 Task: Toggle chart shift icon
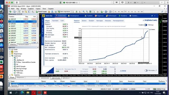[98, 12]
